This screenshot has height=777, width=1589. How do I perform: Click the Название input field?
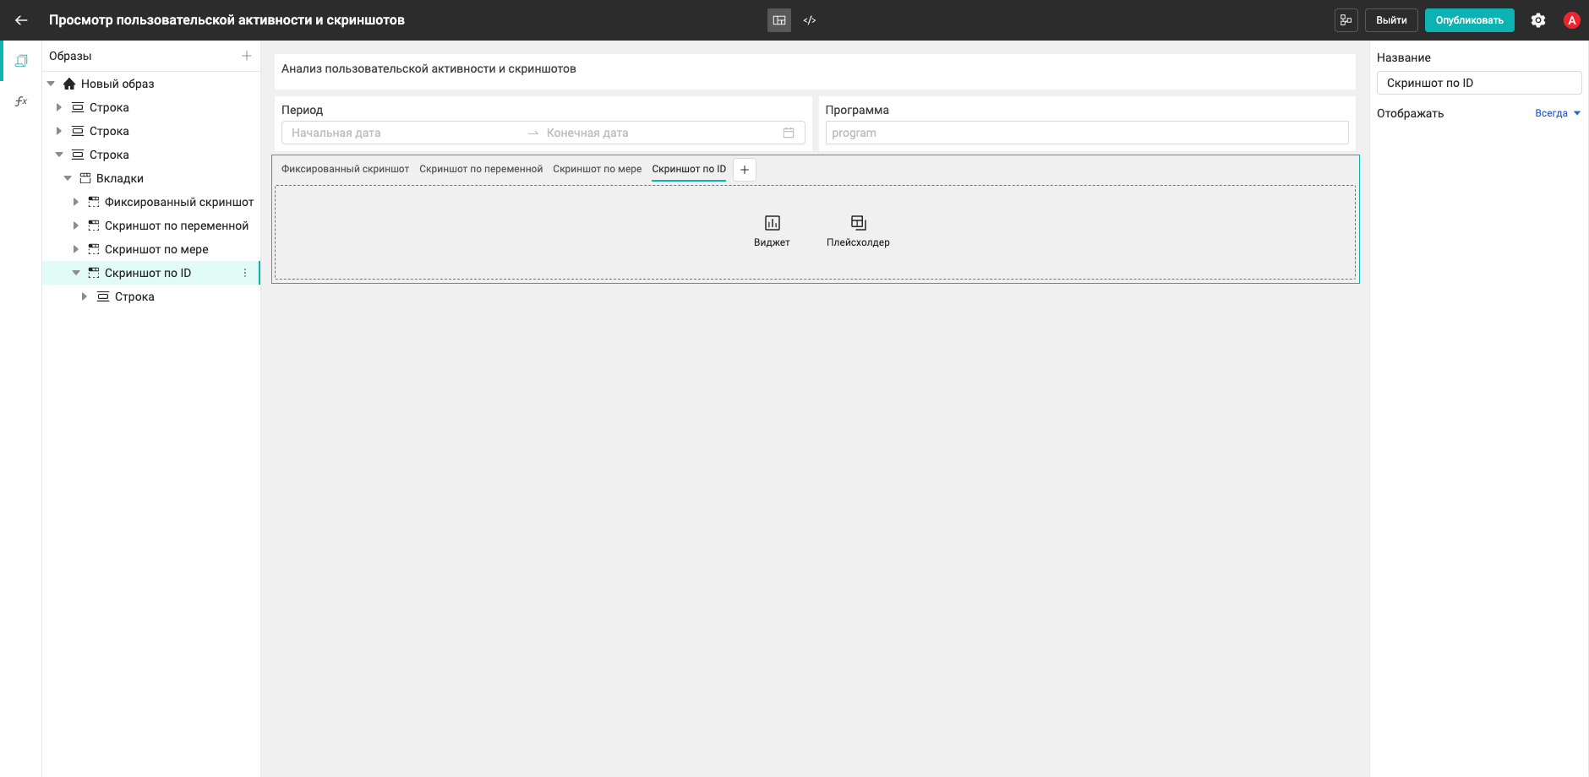pos(1479,83)
